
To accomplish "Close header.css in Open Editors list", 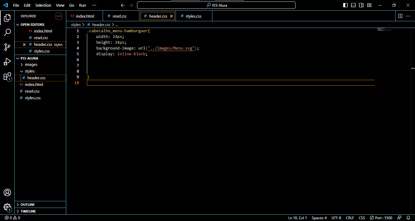I will (x=24, y=45).
